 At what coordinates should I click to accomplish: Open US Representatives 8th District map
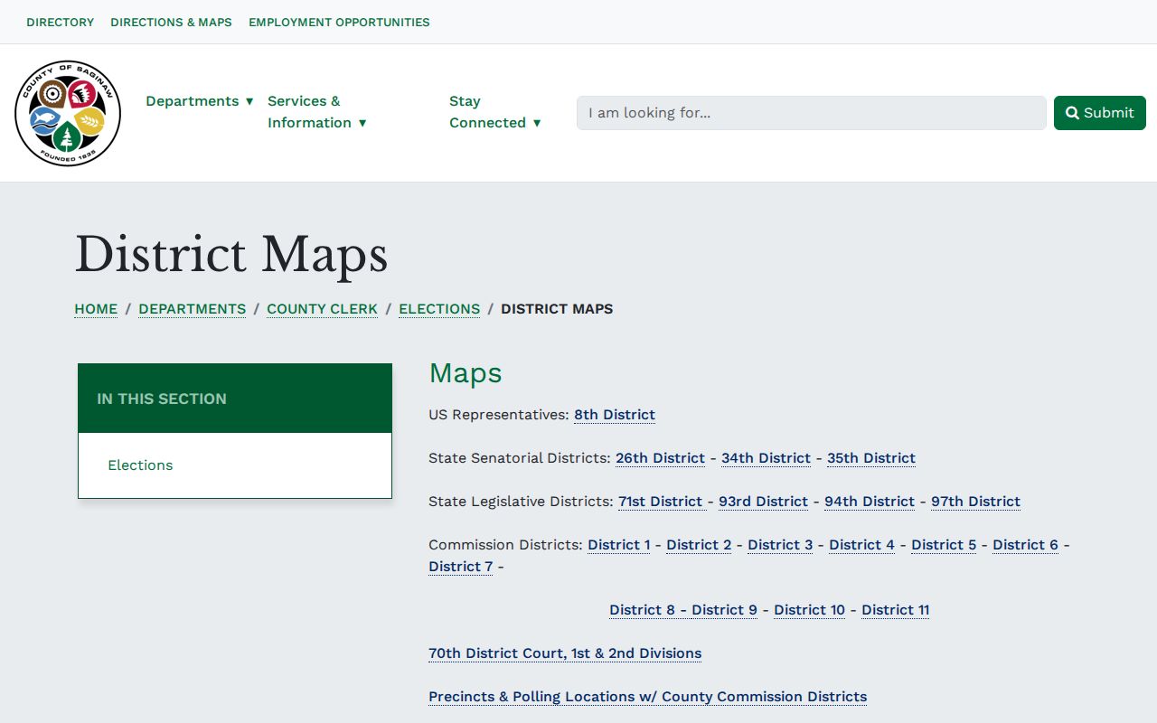615,415
